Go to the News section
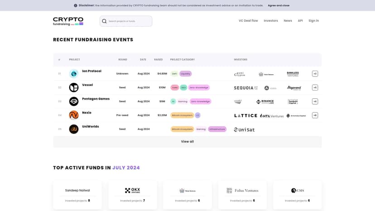 pyautogui.click(x=288, y=21)
